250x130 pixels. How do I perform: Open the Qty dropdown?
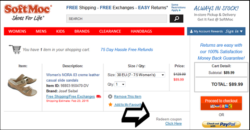[x=120, y=84]
